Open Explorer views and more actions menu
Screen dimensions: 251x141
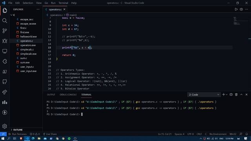click(x=38, y=9)
